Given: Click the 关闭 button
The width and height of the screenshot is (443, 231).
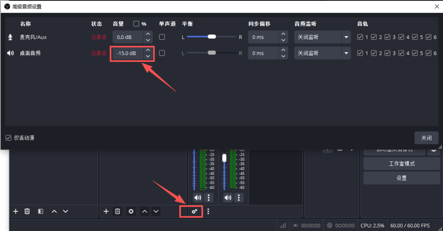Looking at the screenshot, I should tap(426, 138).
